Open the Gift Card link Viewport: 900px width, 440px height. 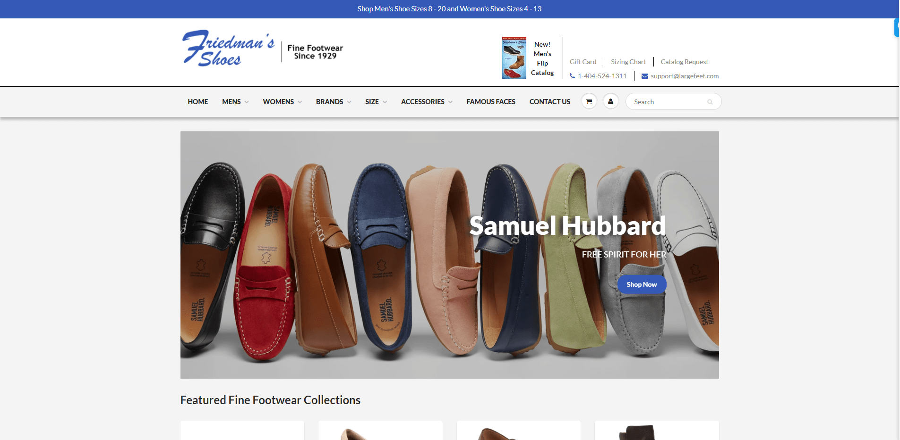coord(583,62)
